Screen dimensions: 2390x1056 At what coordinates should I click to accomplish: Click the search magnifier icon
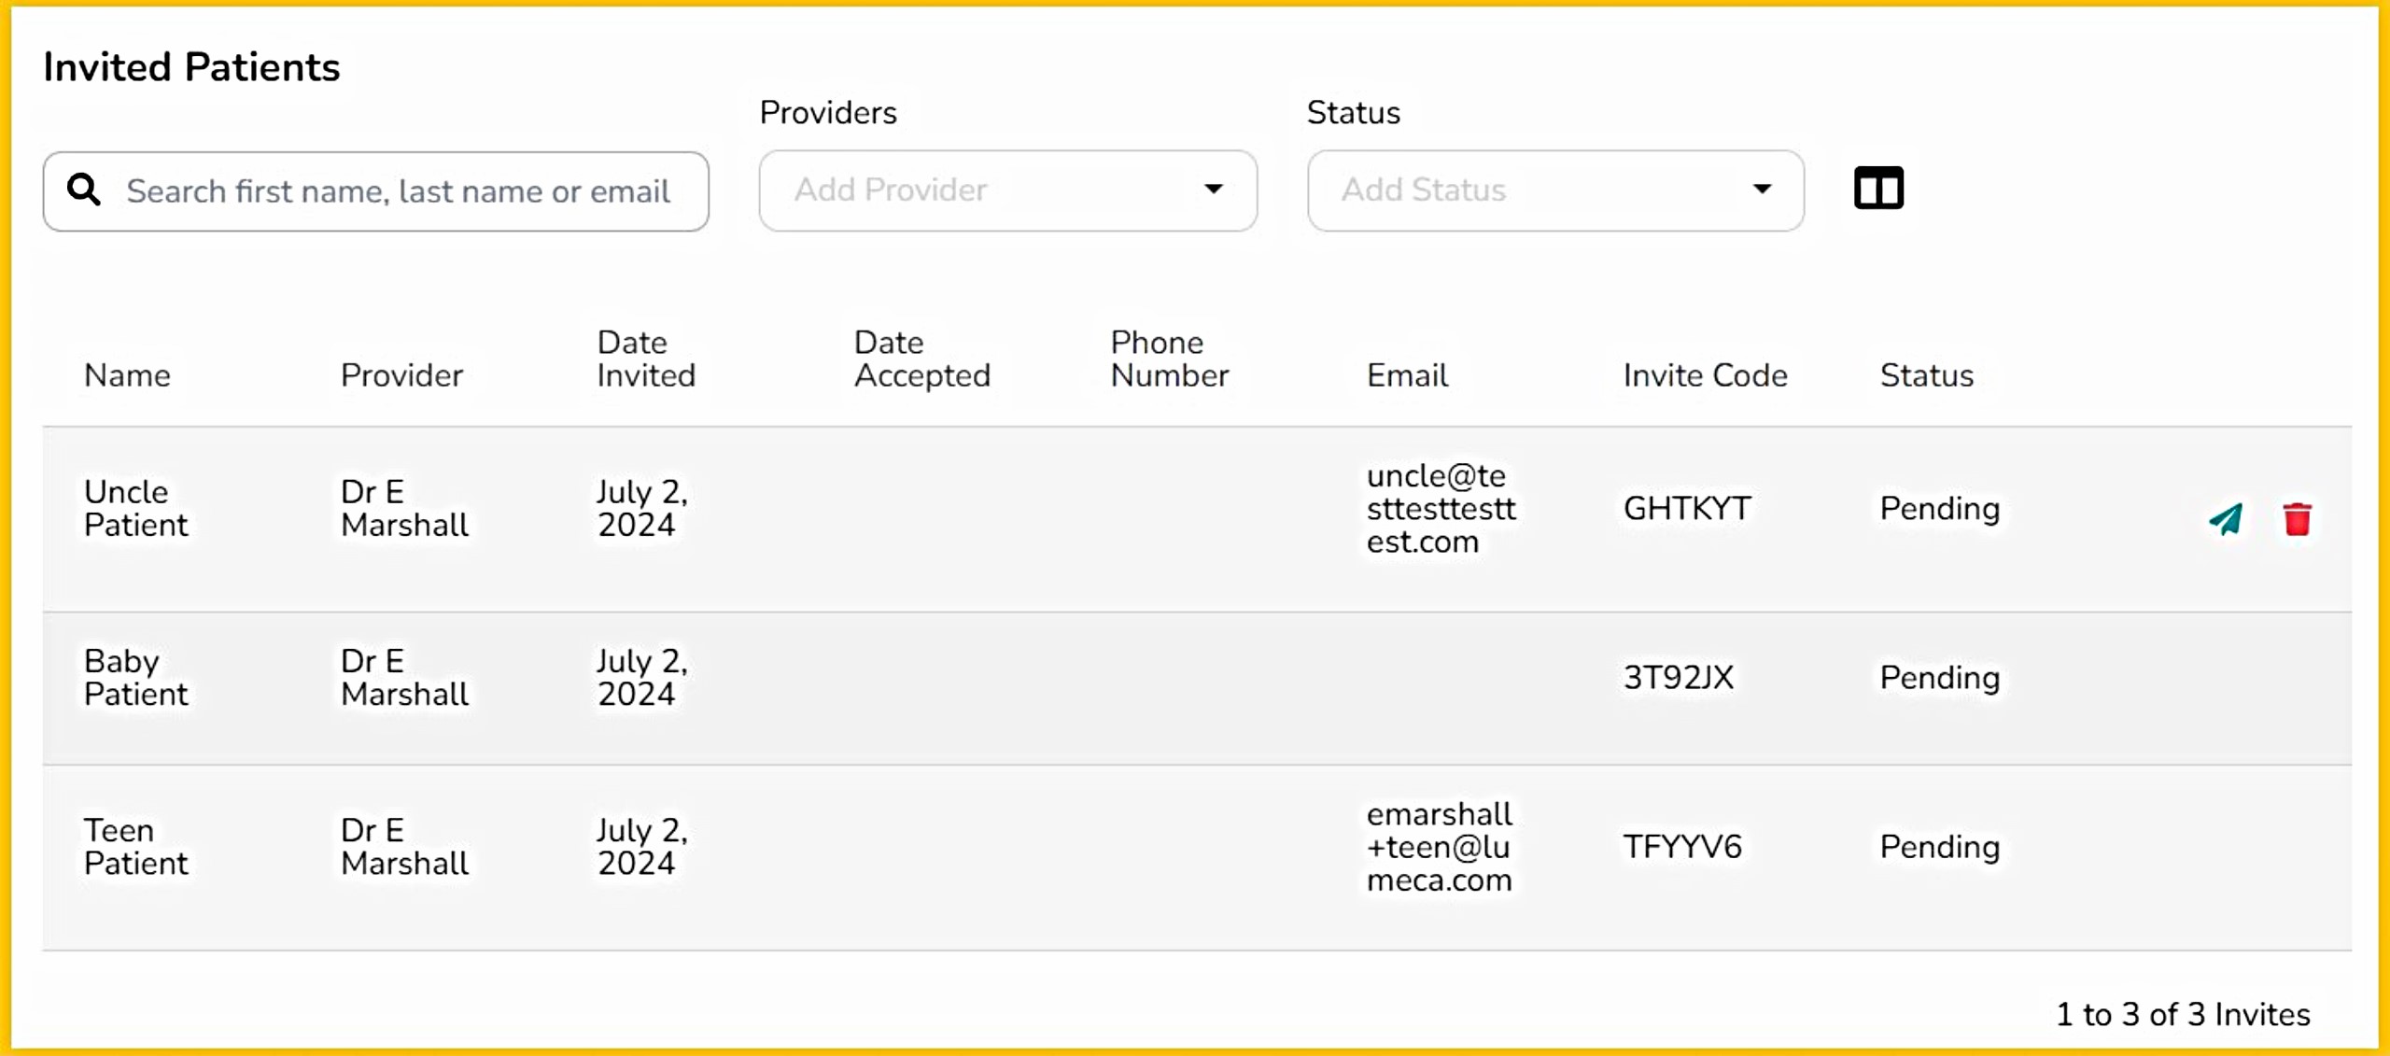pyautogui.click(x=84, y=190)
